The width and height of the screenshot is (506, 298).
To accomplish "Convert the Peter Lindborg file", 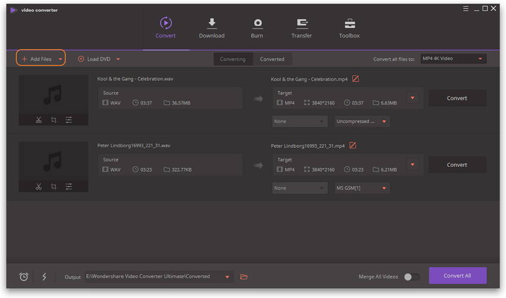I will 457,165.
